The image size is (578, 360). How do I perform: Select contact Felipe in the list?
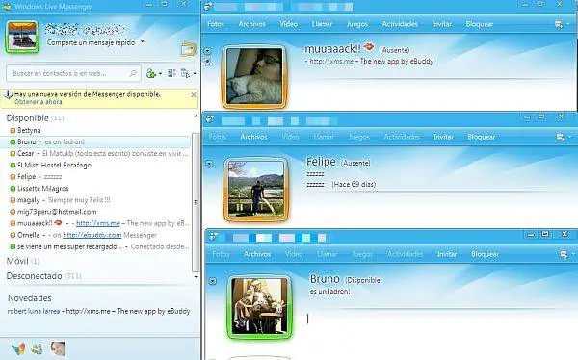95,177
